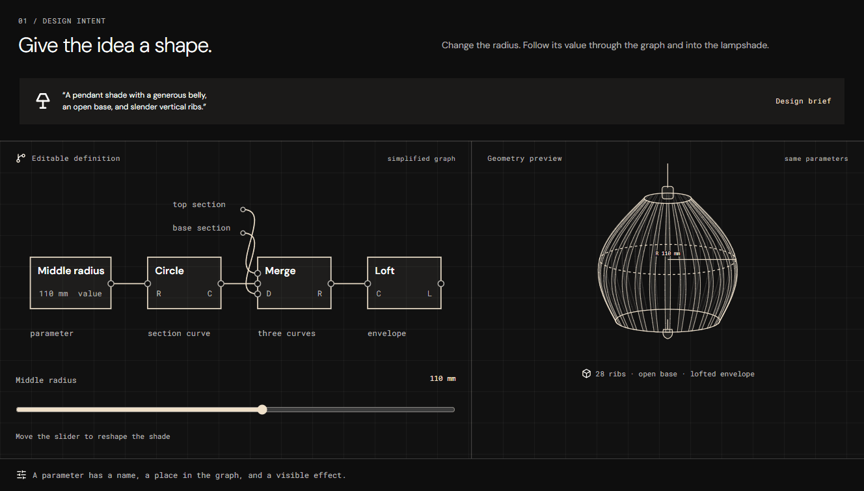This screenshot has width=864, height=491.
Task: Click the 'Editable definition' heading
Action: click(76, 158)
